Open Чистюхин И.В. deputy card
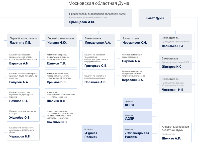Screen dimensions: 198x146 click(175, 84)
